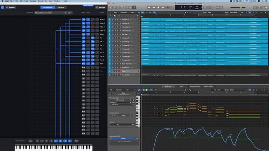Mute the Alto Sax 1 track
The width and height of the screenshot is (269, 151).
115,20
